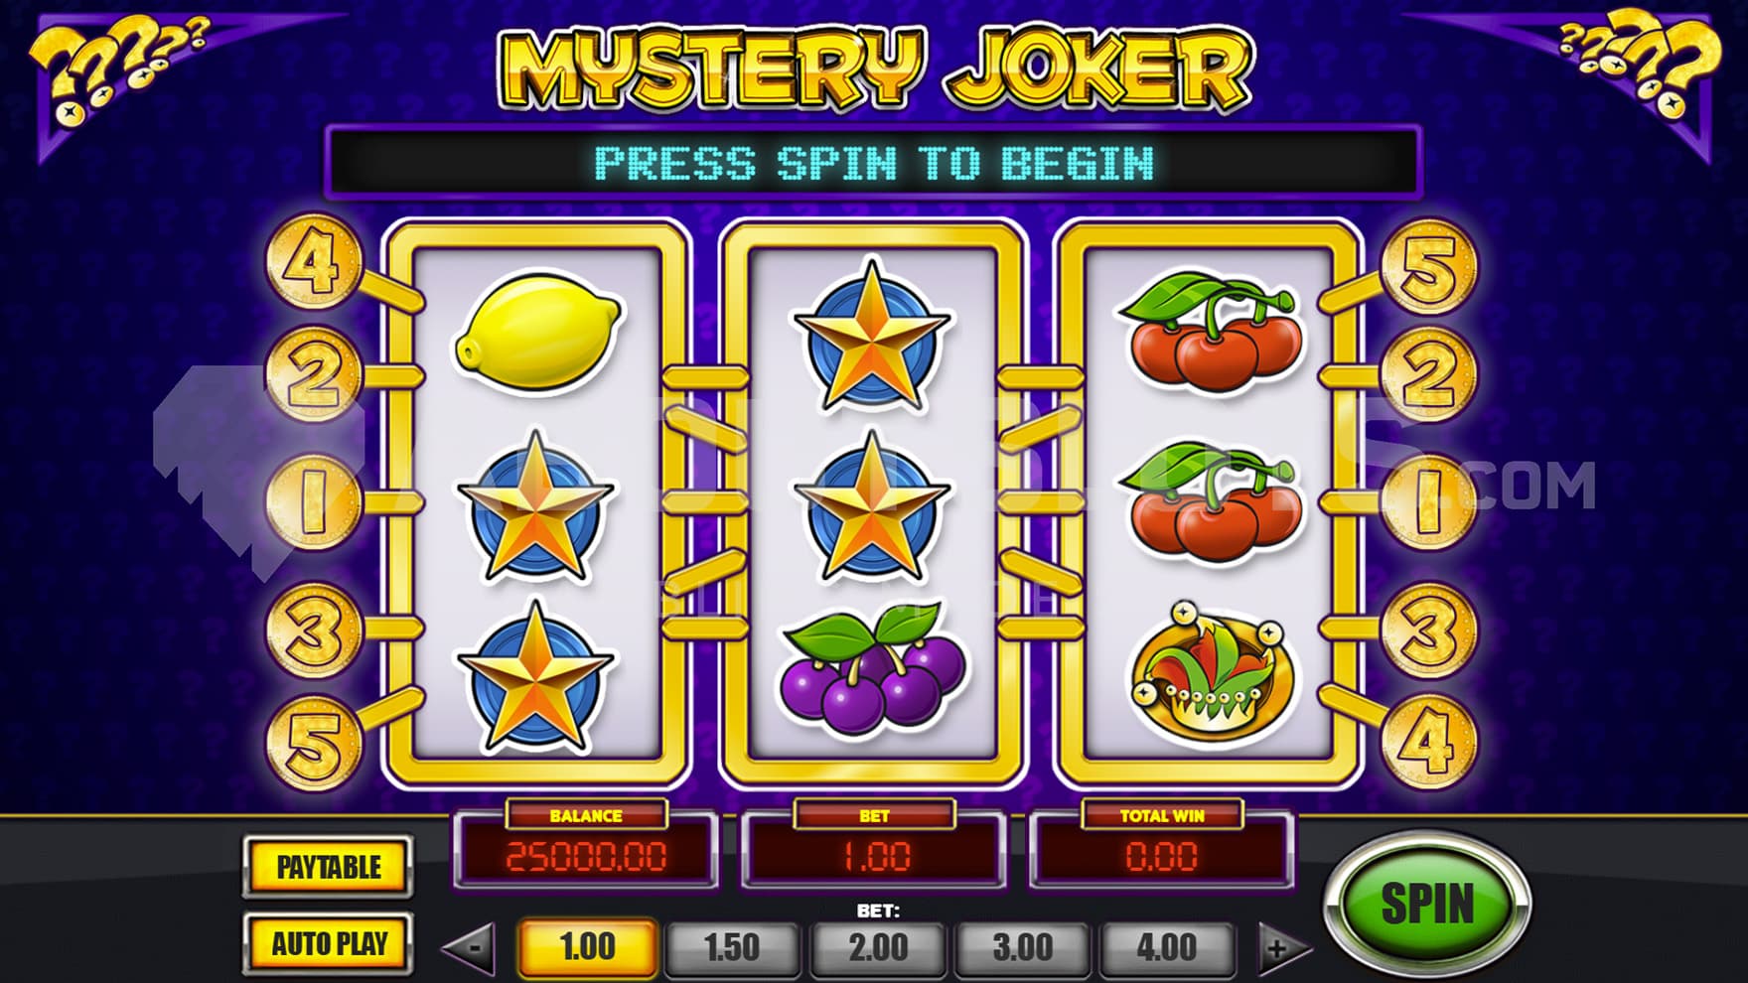Click the lemon symbol on the first reel
The image size is (1748, 983).
click(x=538, y=330)
